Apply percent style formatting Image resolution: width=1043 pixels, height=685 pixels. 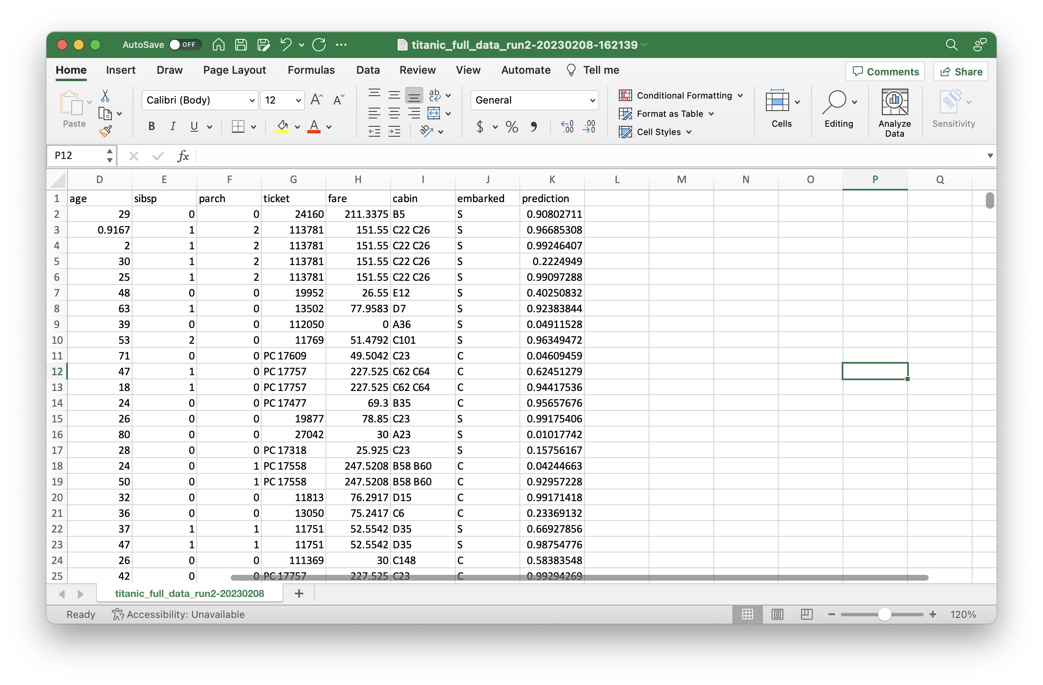(512, 127)
